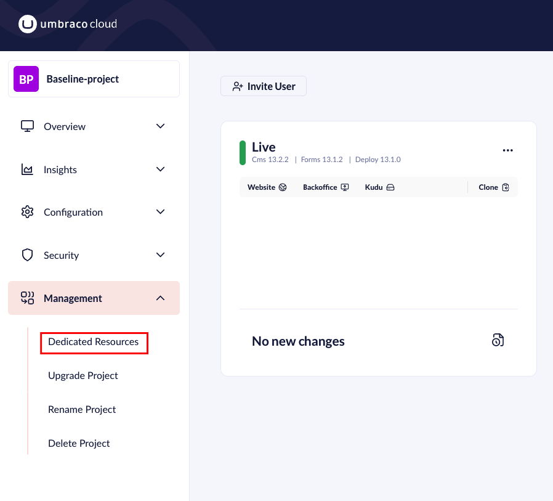Click the Clone download icon
This screenshot has height=501, width=553.
[506, 187]
